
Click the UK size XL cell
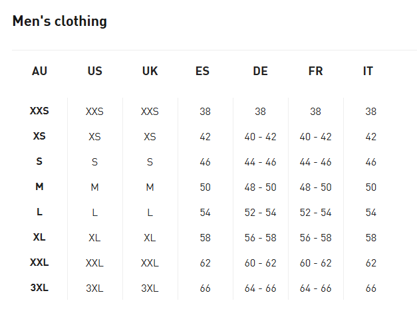tap(150, 238)
